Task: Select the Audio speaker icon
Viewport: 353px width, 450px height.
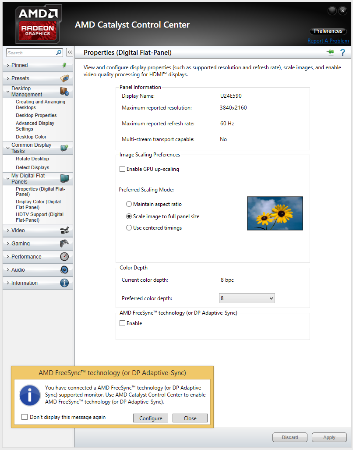Action: pyautogui.click(x=64, y=269)
